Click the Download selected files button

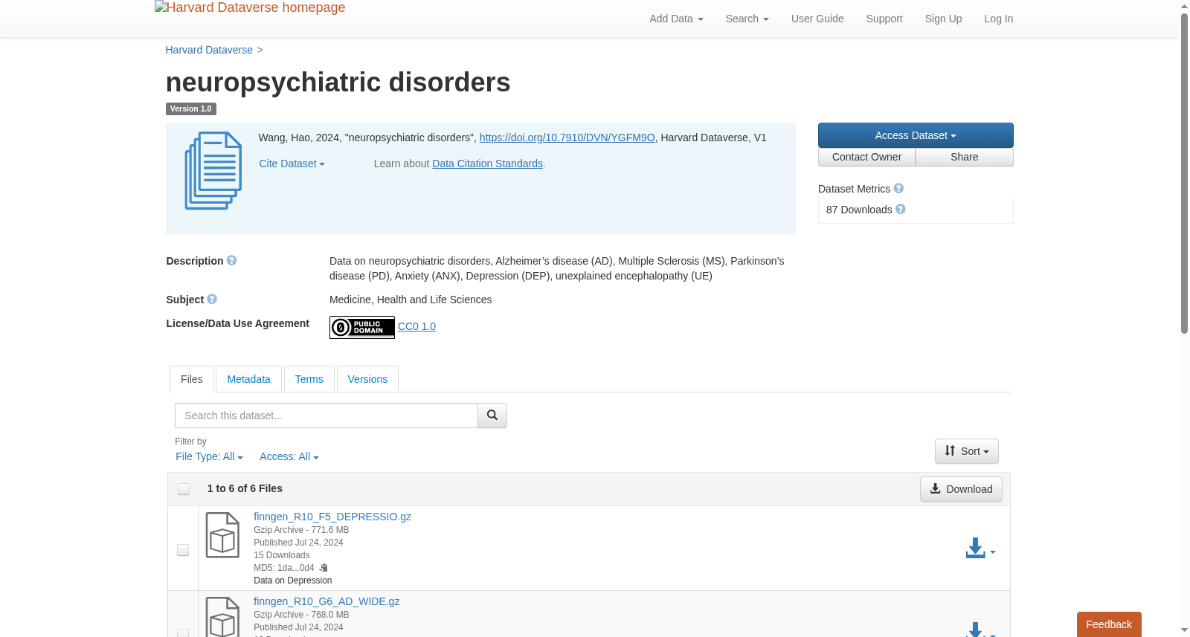961,489
